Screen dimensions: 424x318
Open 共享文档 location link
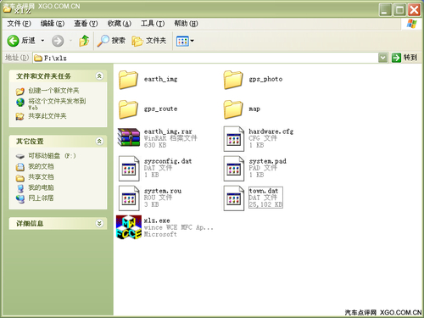[41, 177]
